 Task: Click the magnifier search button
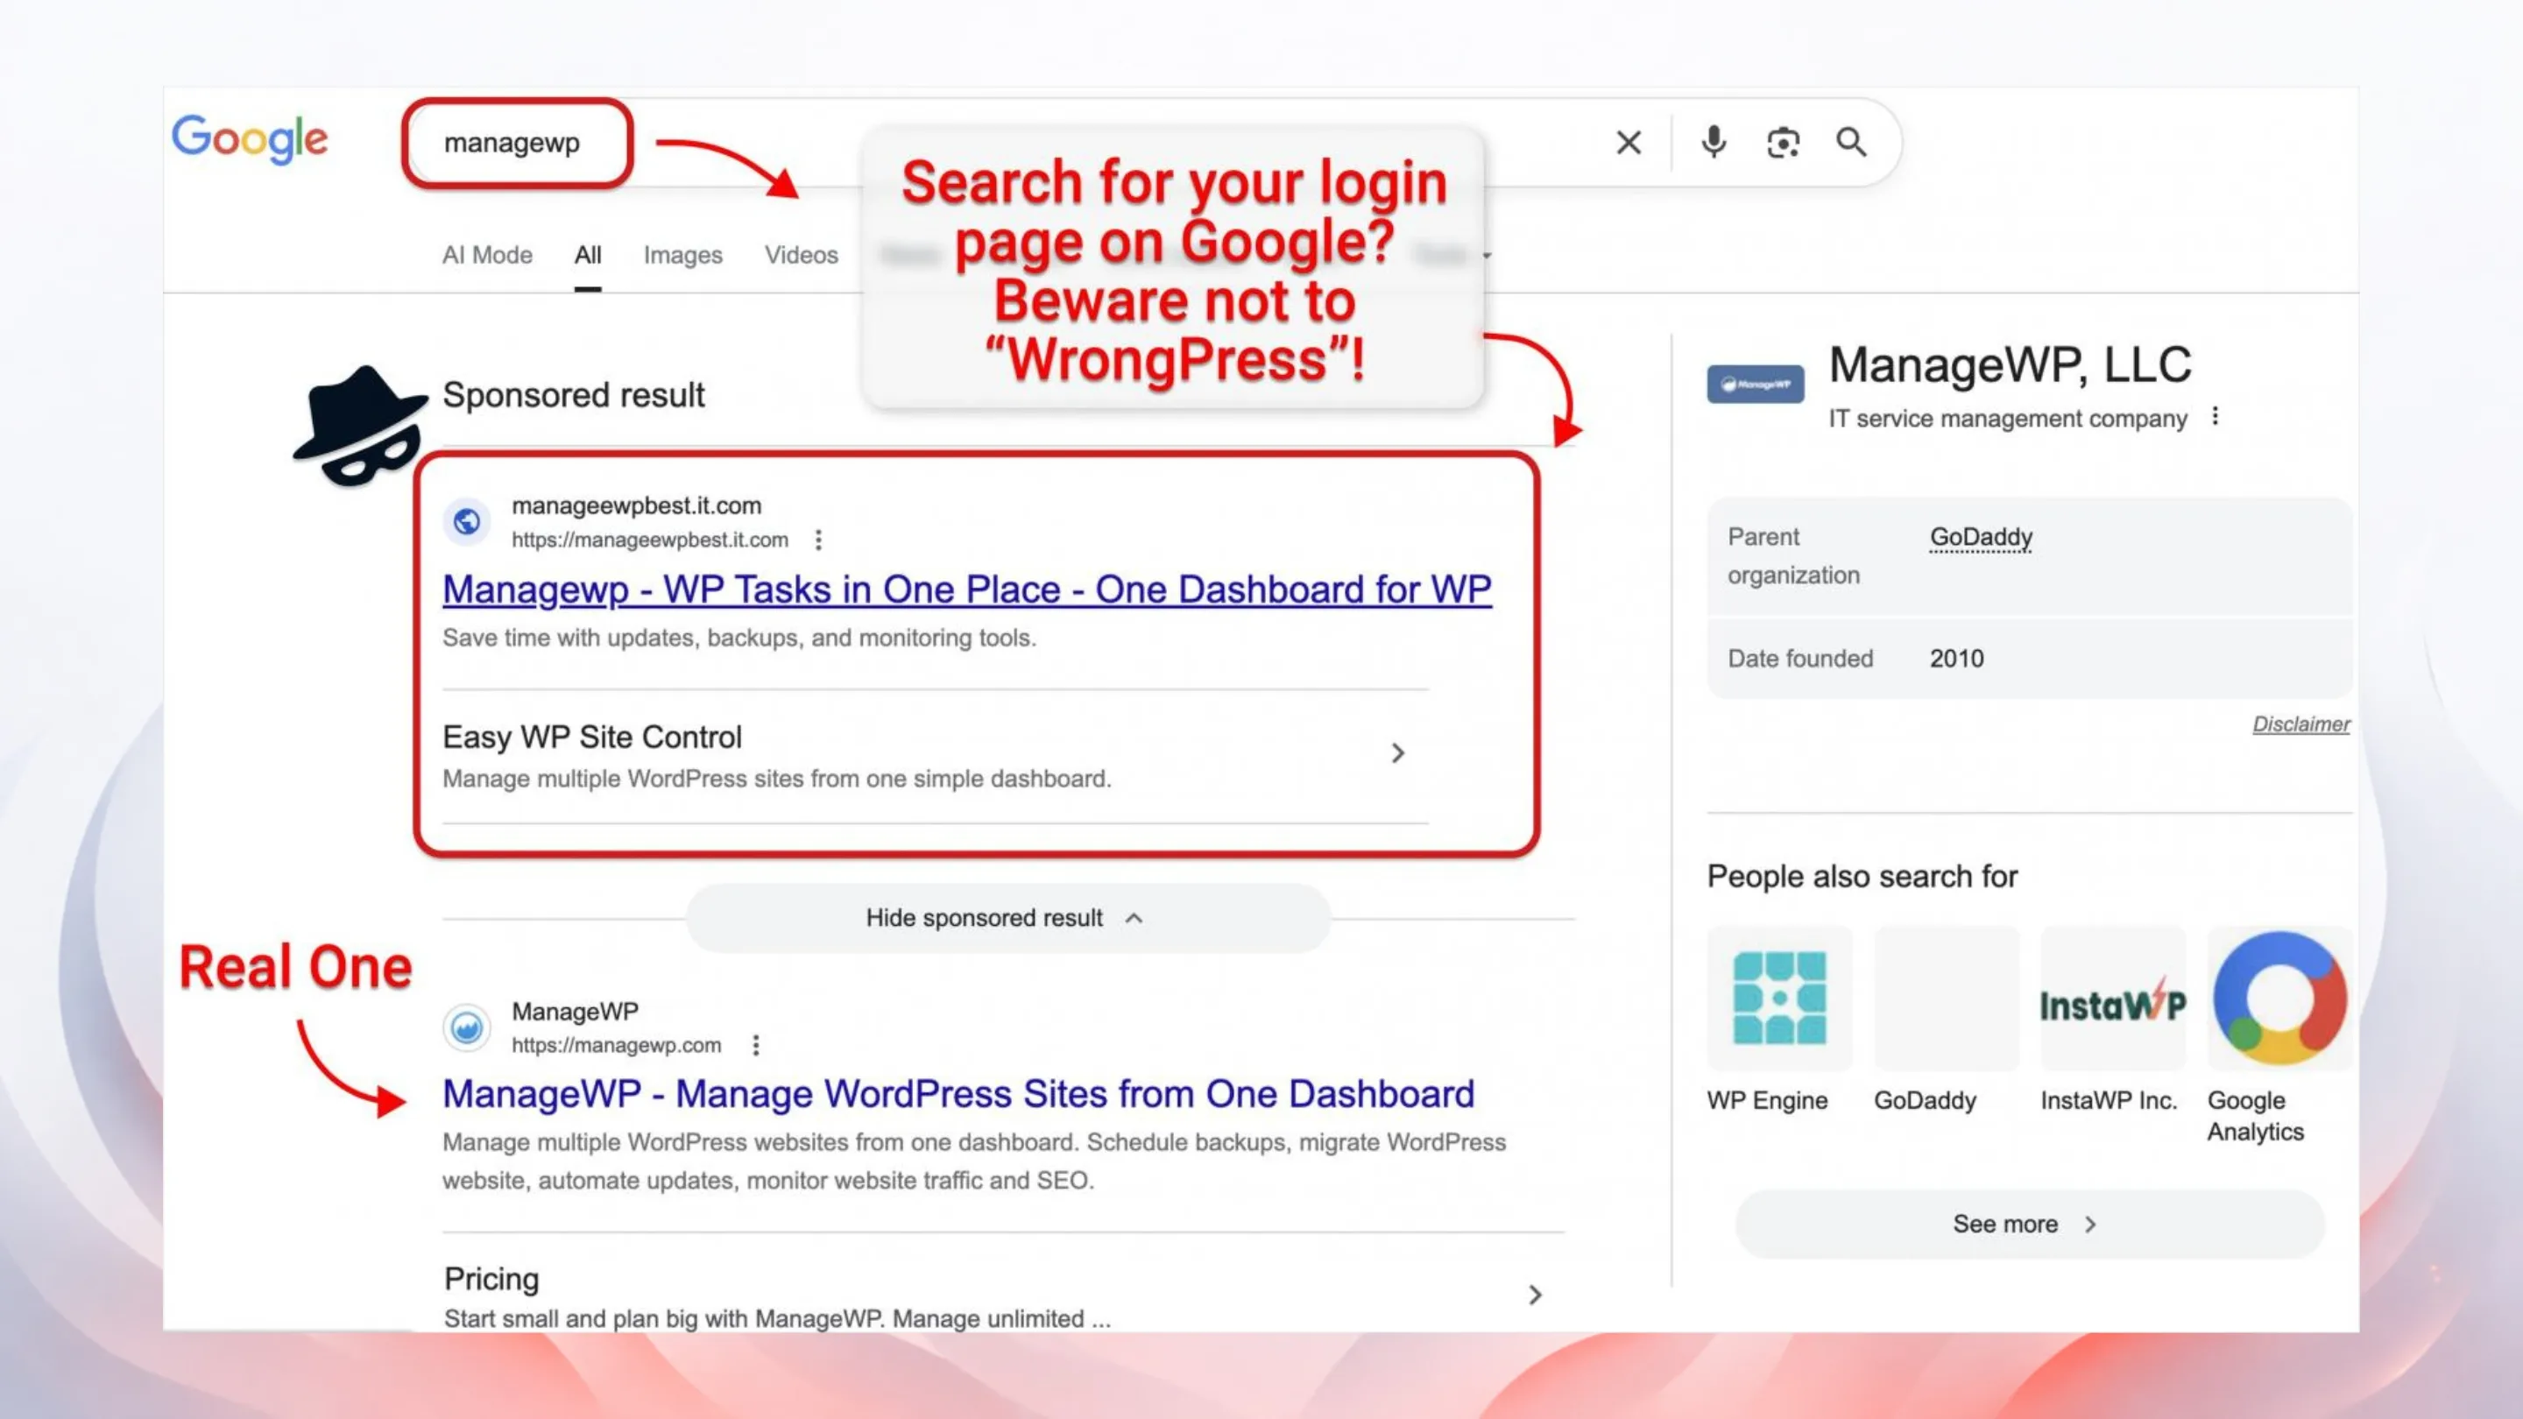(1850, 143)
